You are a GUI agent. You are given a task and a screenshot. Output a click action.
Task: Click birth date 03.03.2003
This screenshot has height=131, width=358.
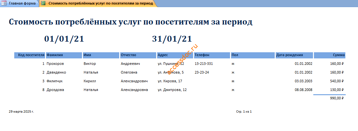[304, 81]
